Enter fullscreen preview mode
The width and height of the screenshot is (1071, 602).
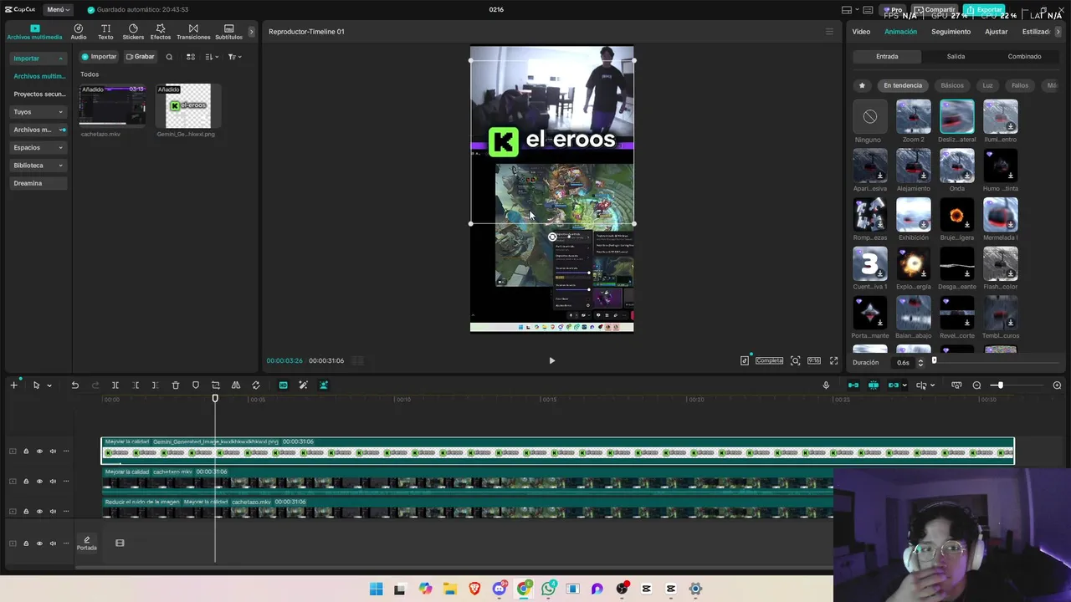point(833,360)
